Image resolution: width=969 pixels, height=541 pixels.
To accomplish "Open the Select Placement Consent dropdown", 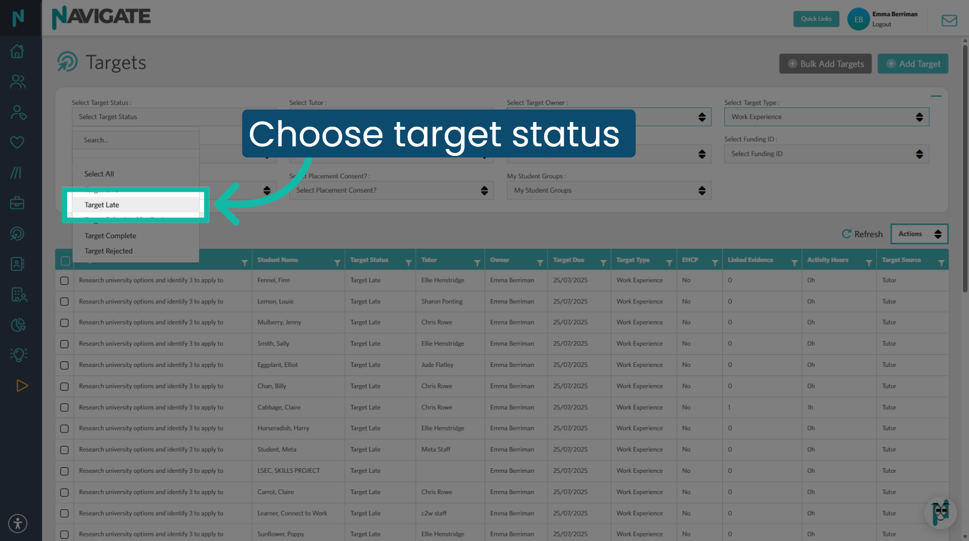I will [391, 190].
